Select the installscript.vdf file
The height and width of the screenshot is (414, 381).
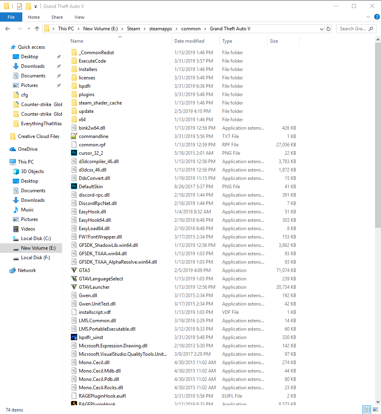[x=95, y=312]
